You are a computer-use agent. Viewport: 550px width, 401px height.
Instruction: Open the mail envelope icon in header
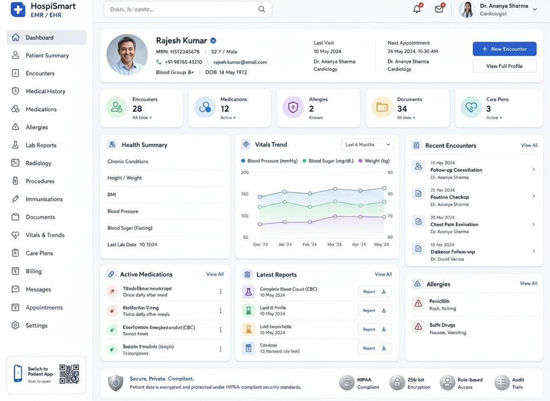click(x=439, y=9)
